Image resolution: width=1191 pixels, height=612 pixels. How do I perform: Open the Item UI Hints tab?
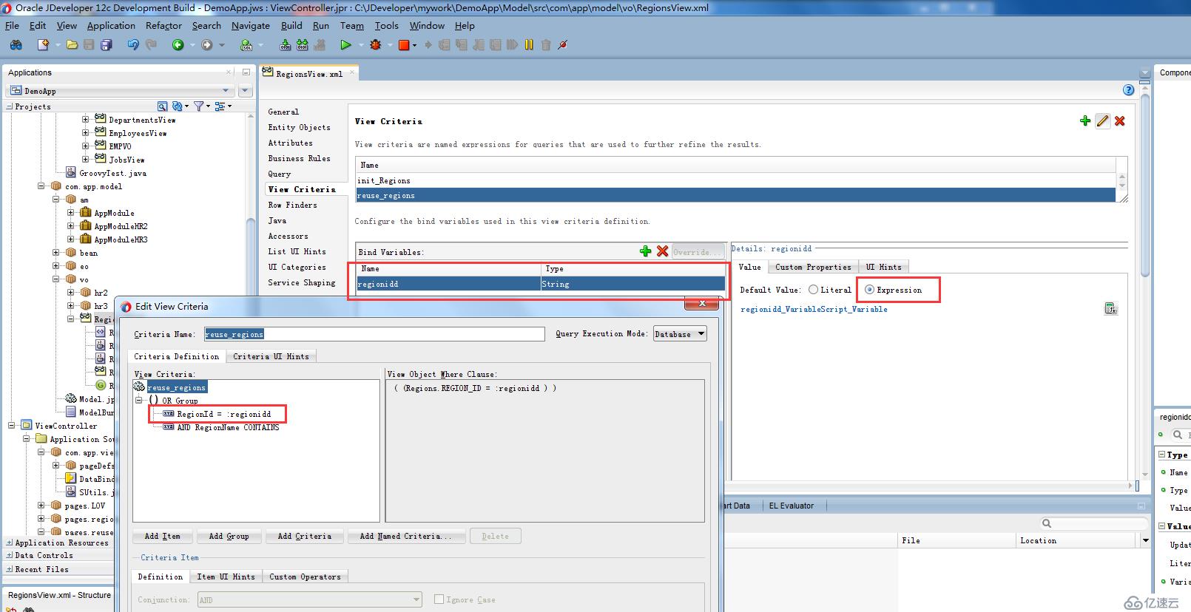pyautogui.click(x=226, y=577)
